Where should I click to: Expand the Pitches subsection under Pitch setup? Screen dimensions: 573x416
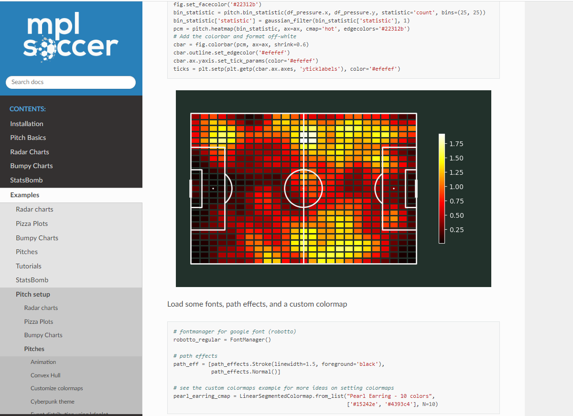(x=34, y=349)
